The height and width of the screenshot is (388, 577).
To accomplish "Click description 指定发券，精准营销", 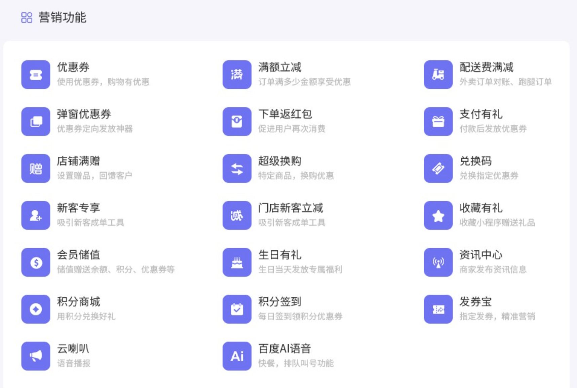I will tap(497, 317).
